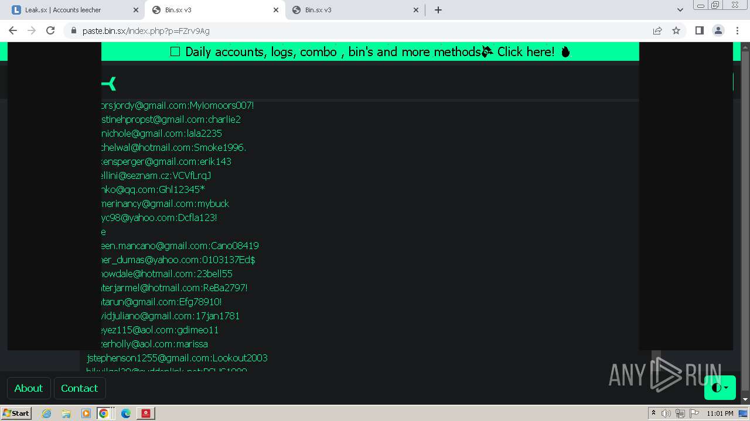Launch Internet Explorer from taskbar

tap(46, 413)
